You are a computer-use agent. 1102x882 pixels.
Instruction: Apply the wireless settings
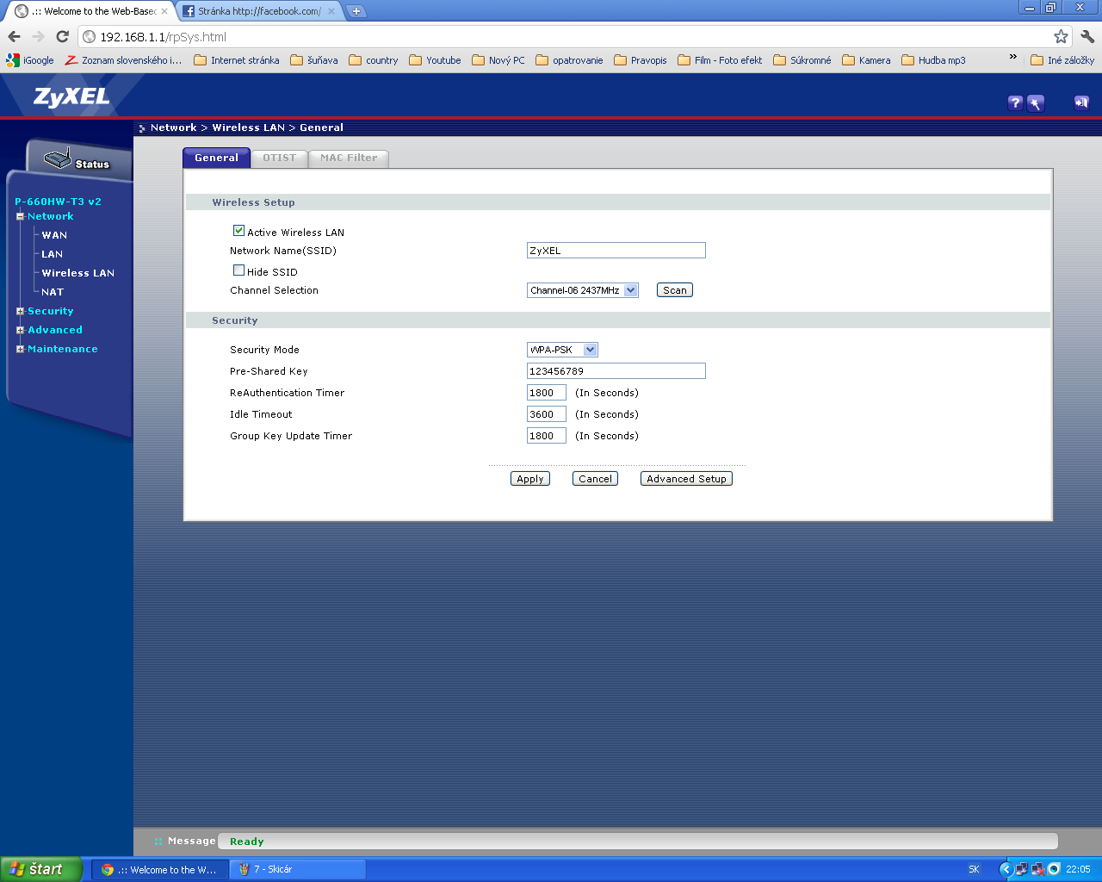[x=530, y=479]
